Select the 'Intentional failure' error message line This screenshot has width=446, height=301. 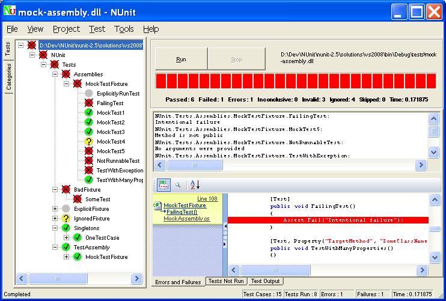(188, 122)
